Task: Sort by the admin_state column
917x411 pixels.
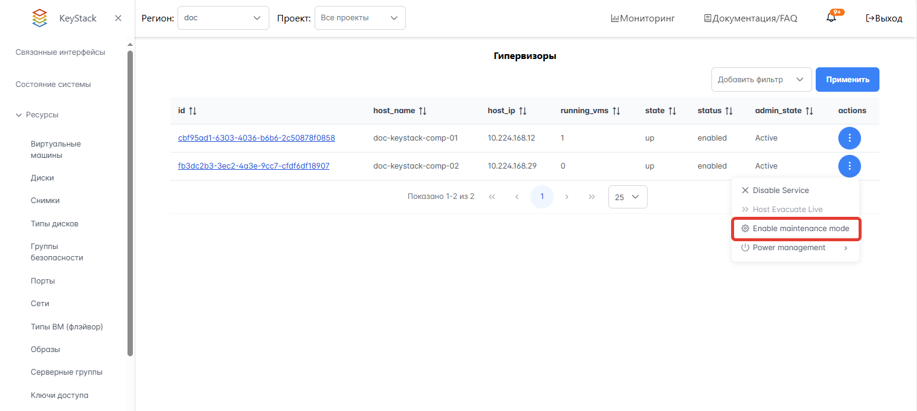Action: (809, 111)
